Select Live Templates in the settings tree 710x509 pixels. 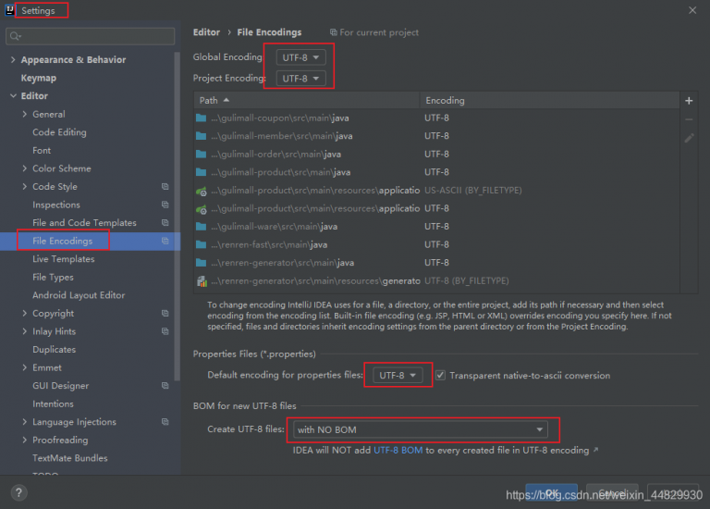coord(63,259)
